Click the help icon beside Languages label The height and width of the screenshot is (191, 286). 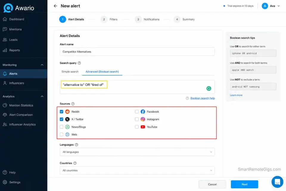[x=77, y=145]
